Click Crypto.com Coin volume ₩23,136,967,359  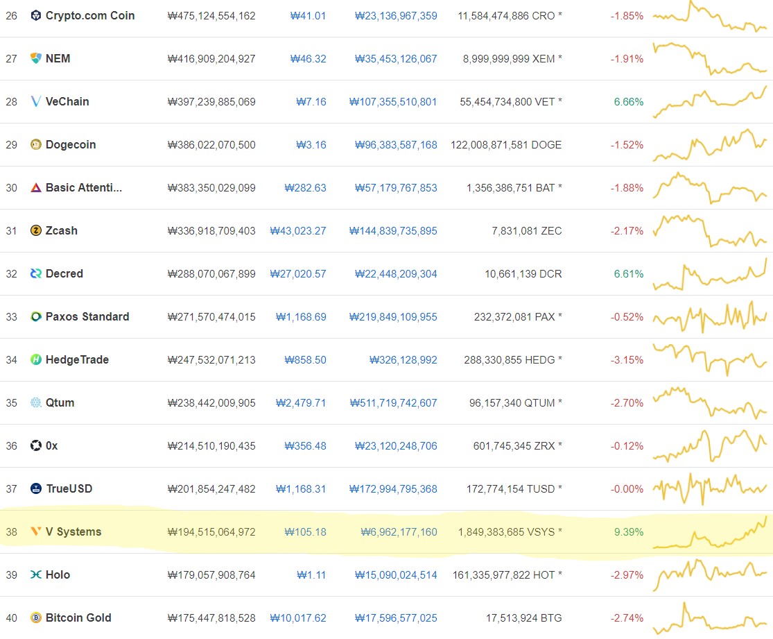396,16
